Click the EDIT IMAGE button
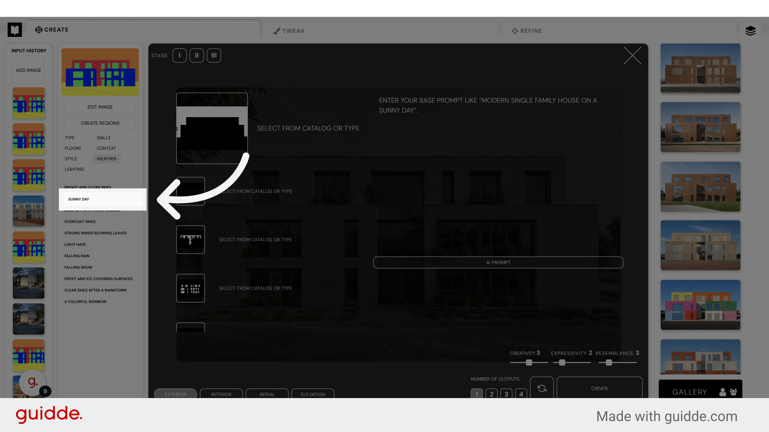Screen dimensions: 769x432 [x=100, y=107]
